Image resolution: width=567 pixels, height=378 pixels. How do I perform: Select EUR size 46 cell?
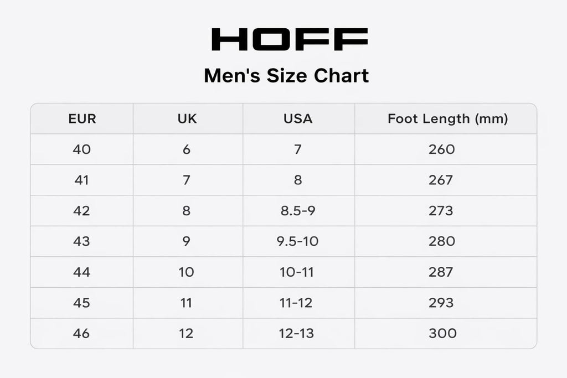click(81, 333)
